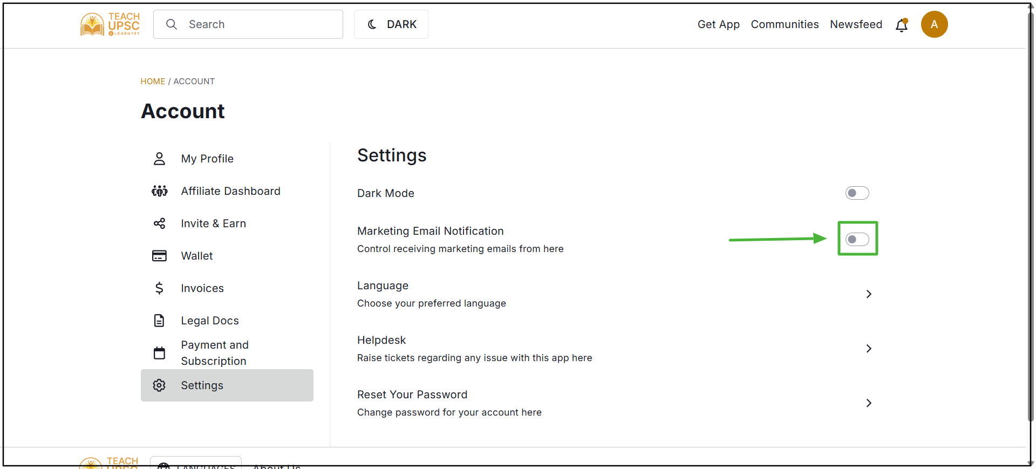Go to Communities page
The width and height of the screenshot is (1036, 469).
(x=785, y=24)
